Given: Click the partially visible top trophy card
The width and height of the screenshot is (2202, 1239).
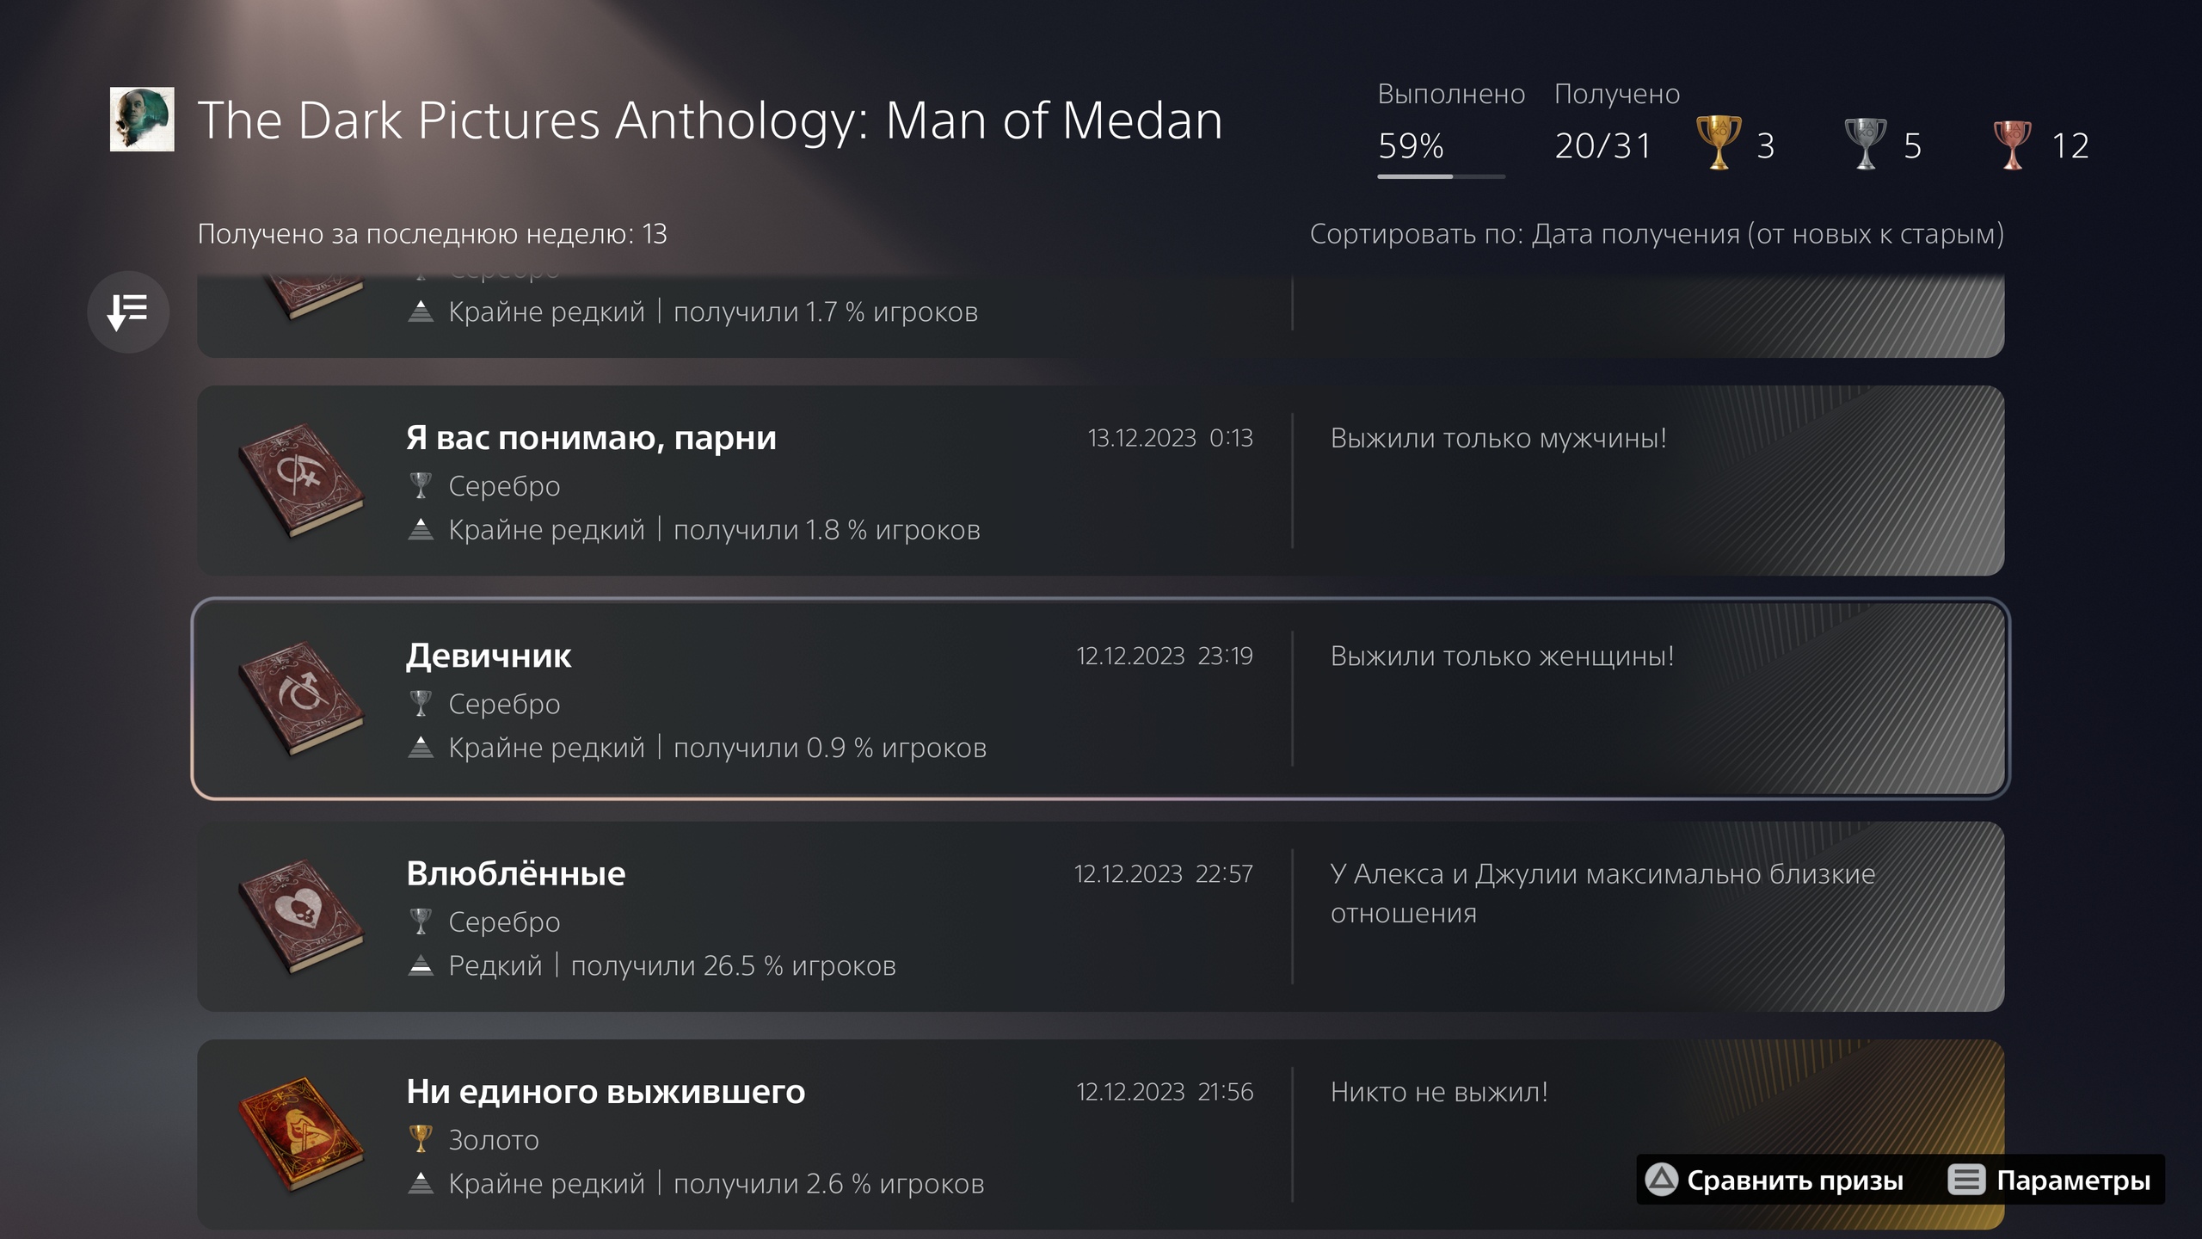Looking at the screenshot, I should coord(1099,317).
